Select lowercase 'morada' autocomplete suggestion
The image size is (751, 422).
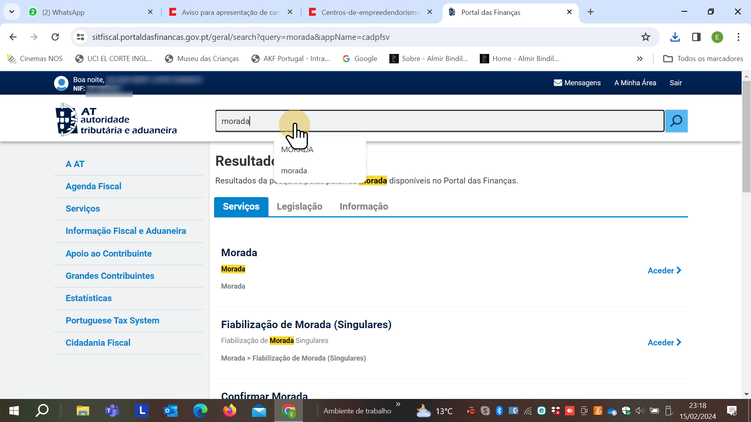coord(294,171)
